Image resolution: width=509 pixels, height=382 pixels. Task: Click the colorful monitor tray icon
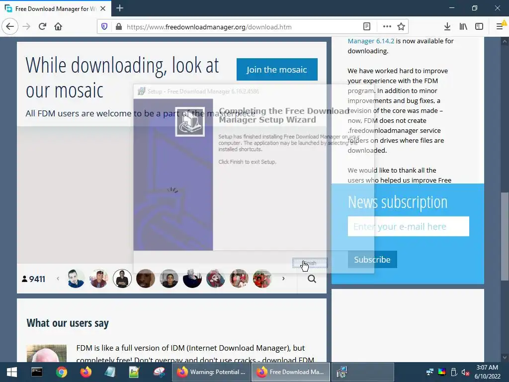tap(442, 372)
